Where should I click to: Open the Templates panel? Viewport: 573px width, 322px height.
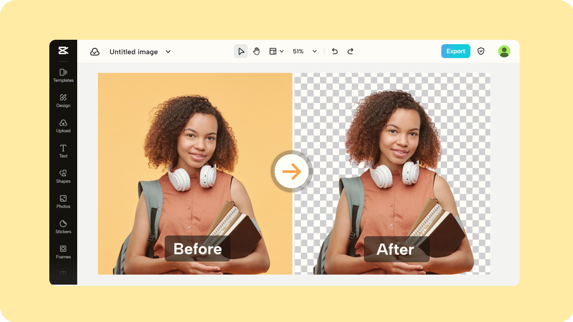coord(63,75)
